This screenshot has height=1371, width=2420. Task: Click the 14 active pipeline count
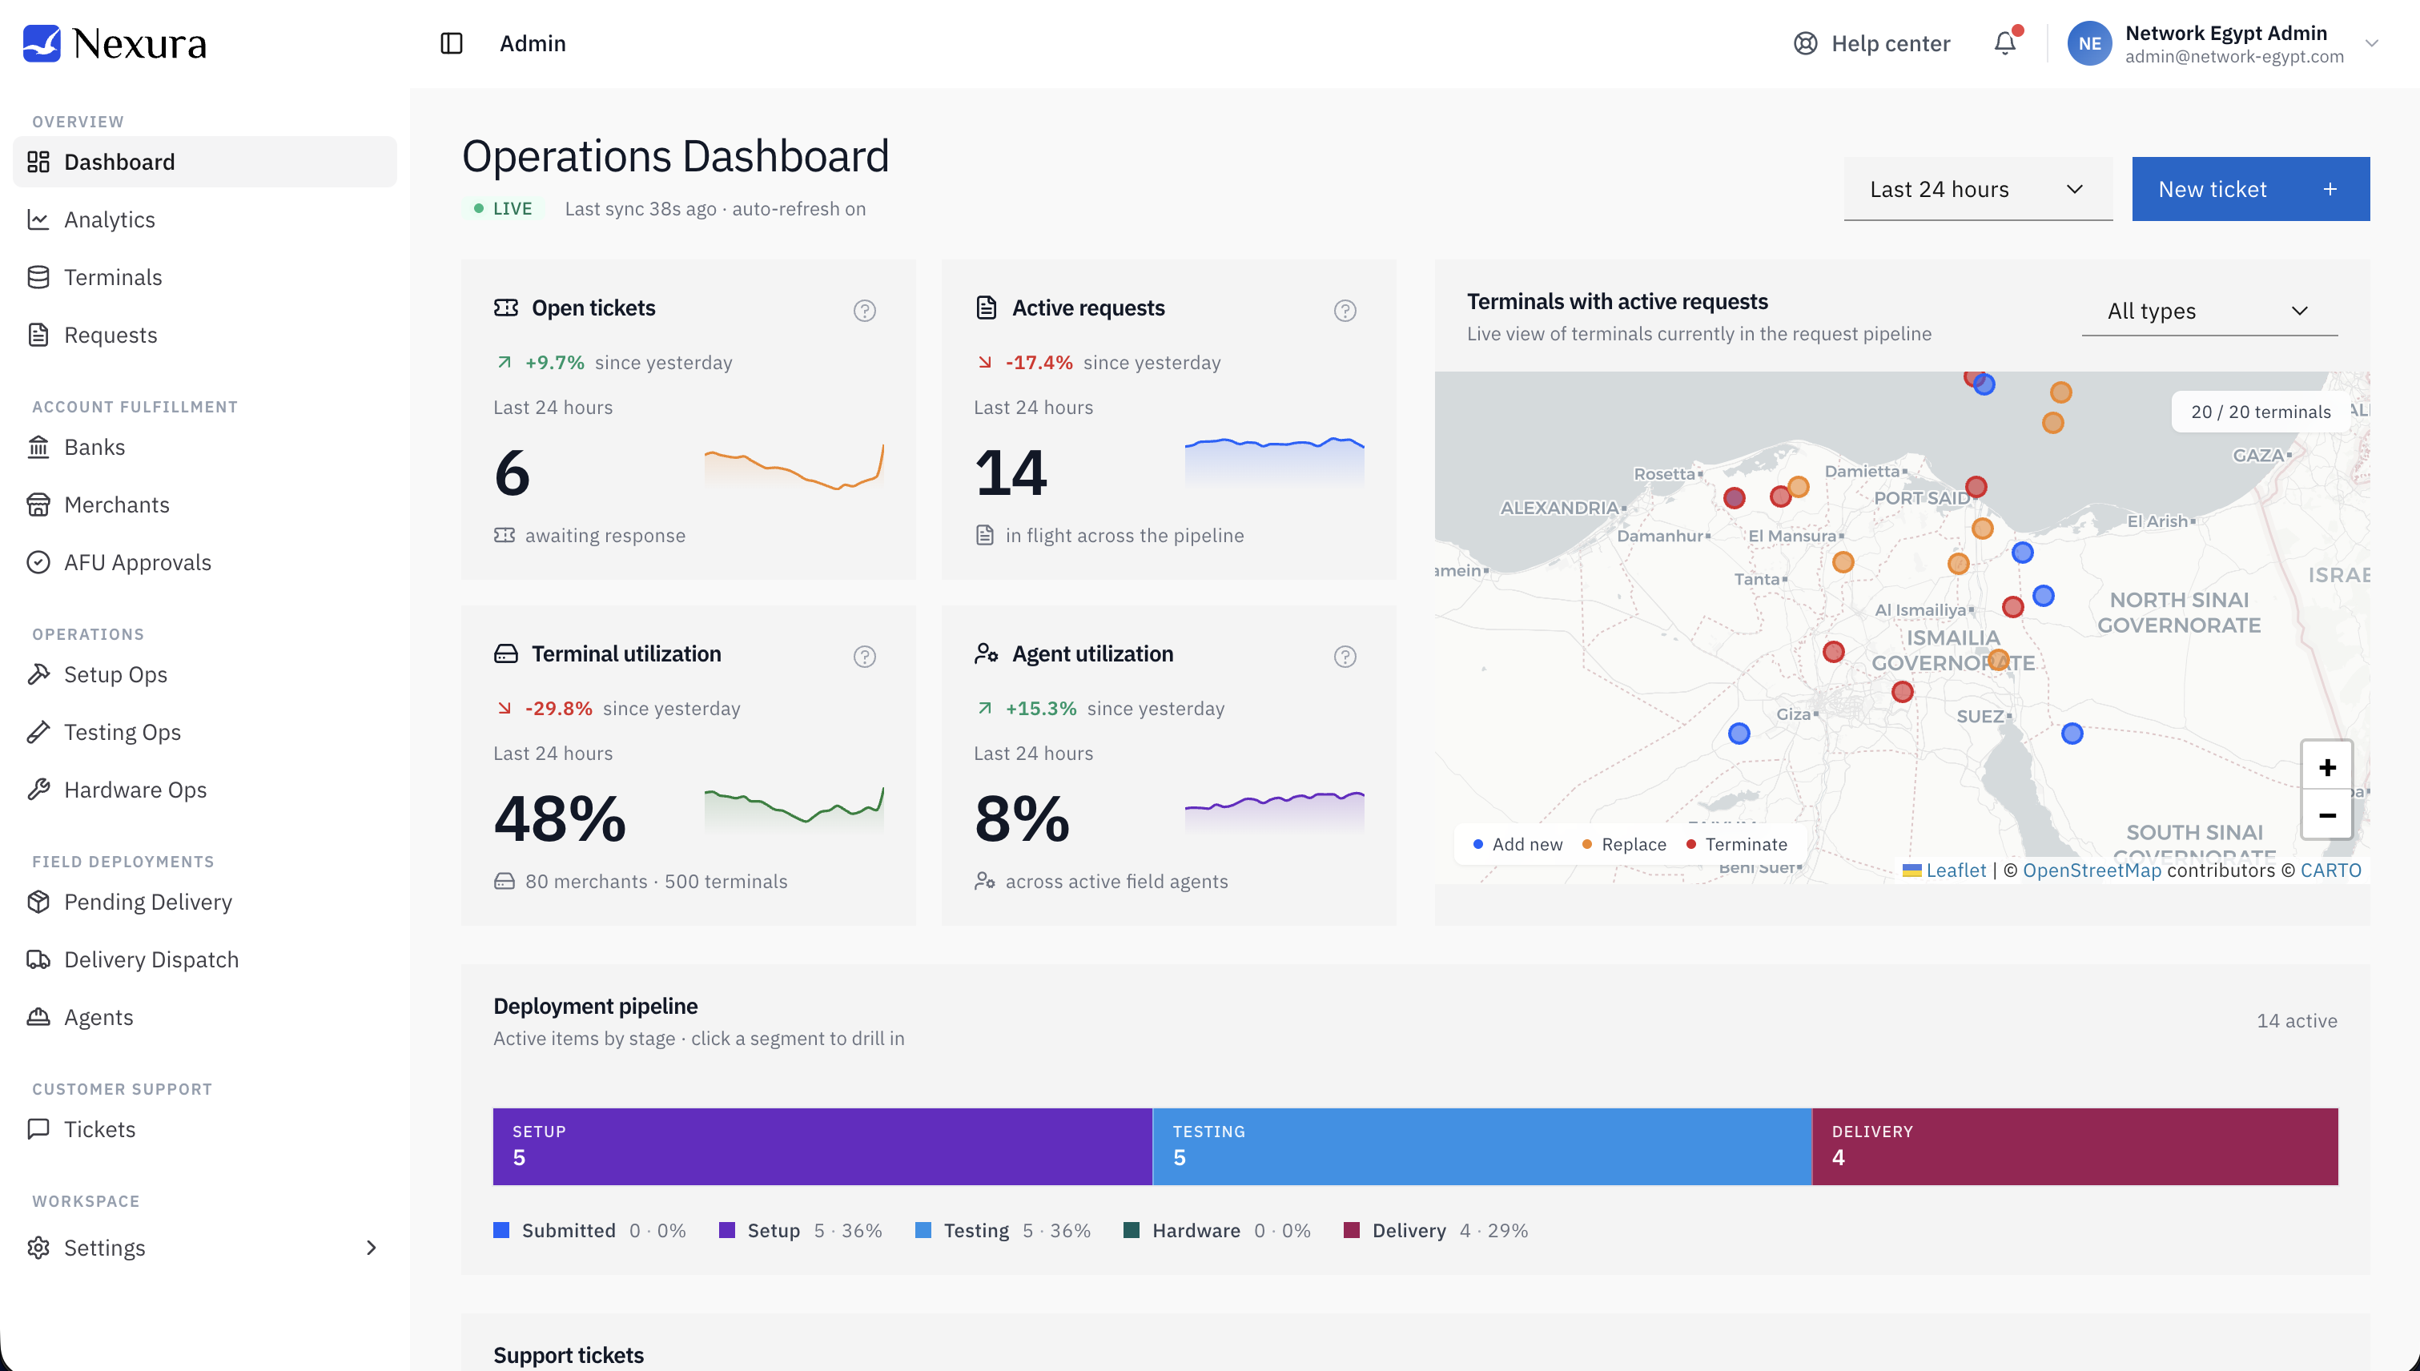2297,1021
